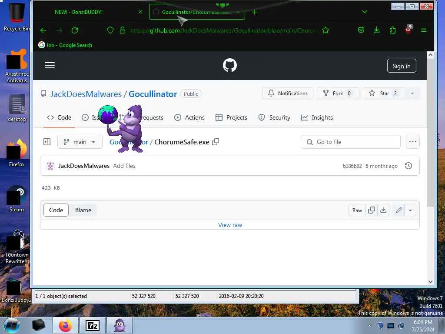The width and height of the screenshot is (445, 334).
Task: View file history with the clock icon
Action: pos(408,166)
